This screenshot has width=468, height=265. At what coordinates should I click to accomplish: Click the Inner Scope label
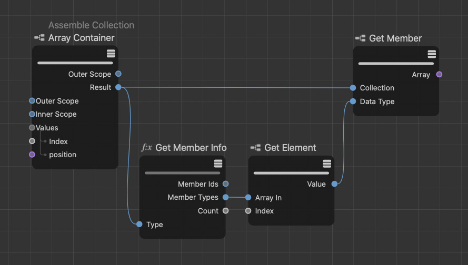[56, 114]
